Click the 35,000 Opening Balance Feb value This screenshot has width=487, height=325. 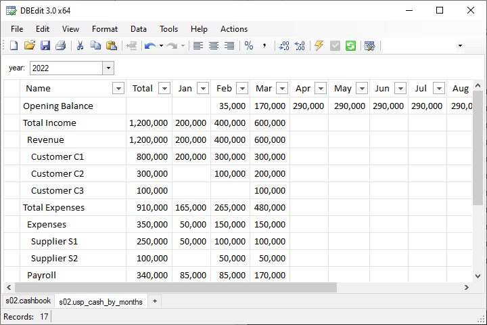coord(232,106)
